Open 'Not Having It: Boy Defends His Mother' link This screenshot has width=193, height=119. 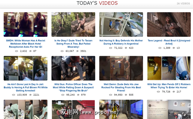click(x=121, y=42)
